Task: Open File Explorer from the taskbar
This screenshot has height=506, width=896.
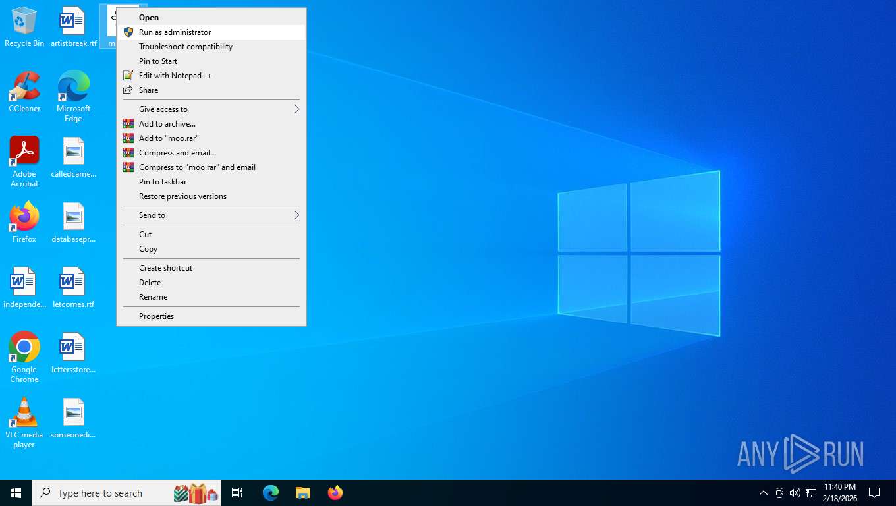Action: [302, 493]
